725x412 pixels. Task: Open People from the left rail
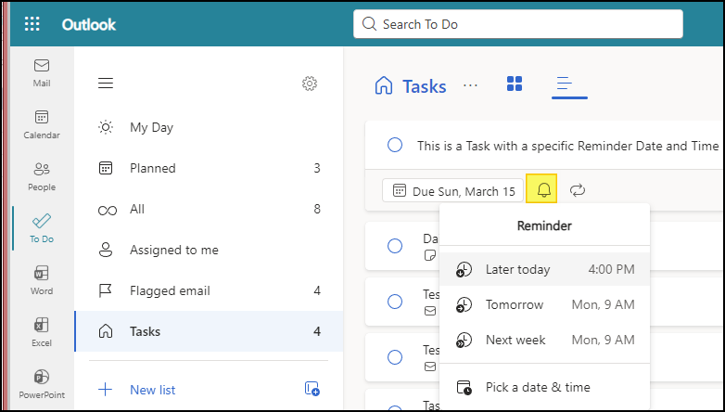(42, 176)
